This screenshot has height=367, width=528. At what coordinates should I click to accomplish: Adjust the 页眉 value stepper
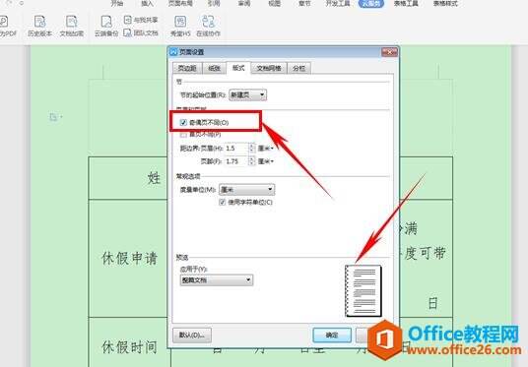click(252, 148)
